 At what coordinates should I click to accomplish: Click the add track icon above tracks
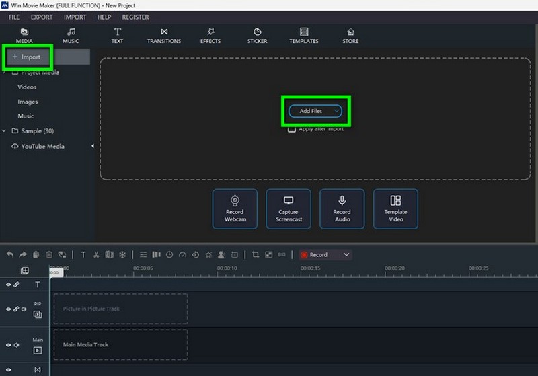click(25, 270)
